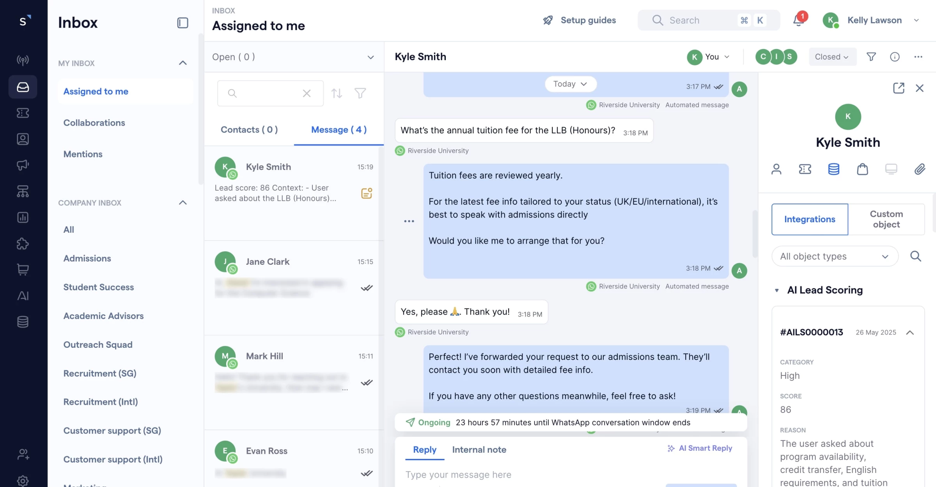Select the attachments paperclip icon
936x487 pixels.
(920, 169)
